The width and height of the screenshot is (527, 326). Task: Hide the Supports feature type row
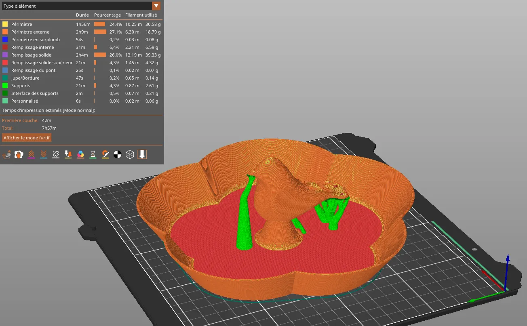pyautogui.click(x=21, y=86)
